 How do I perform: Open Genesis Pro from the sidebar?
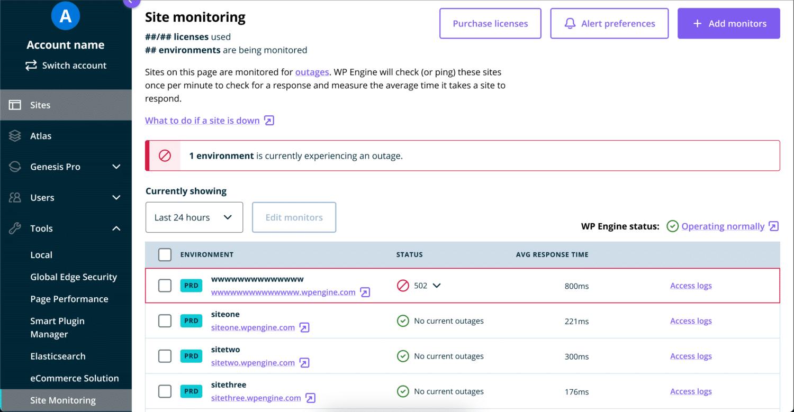(55, 167)
